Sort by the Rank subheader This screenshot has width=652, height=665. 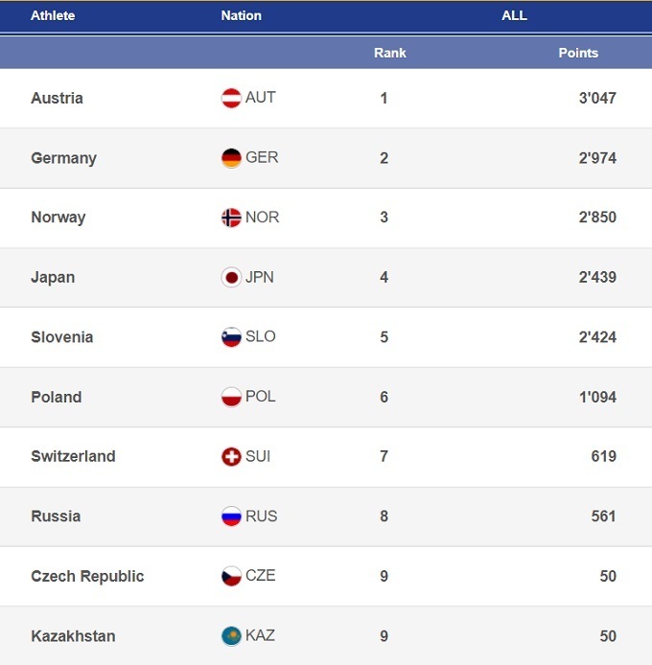coord(390,53)
